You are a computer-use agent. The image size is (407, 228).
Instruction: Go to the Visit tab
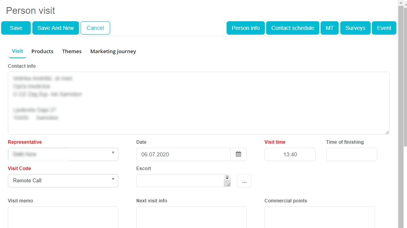pyautogui.click(x=17, y=51)
